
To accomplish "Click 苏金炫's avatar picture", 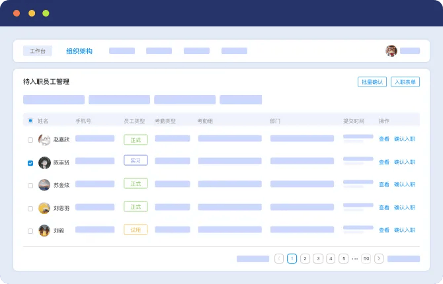I will click(x=44, y=185).
